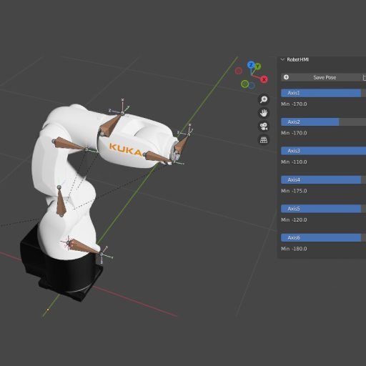Click the Axis5 slider
Screen dimensions: 366x366
(x=324, y=209)
